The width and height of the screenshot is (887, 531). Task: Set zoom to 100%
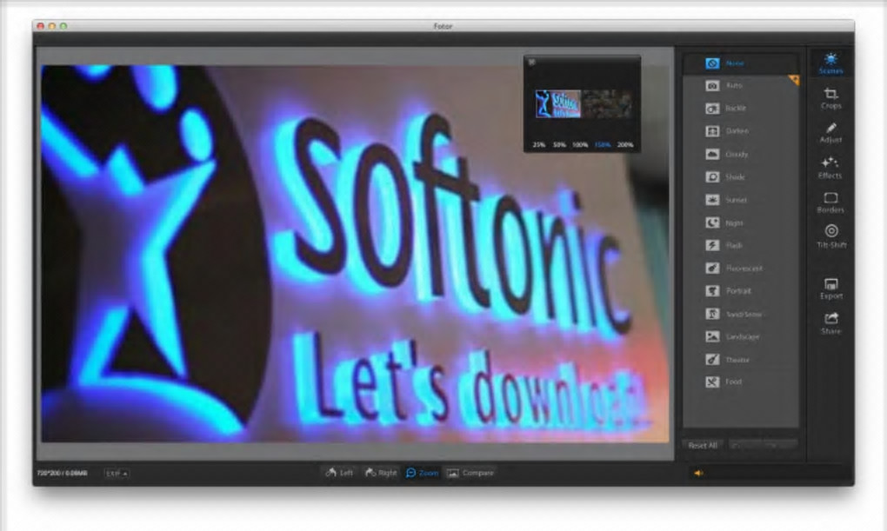[x=580, y=145]
